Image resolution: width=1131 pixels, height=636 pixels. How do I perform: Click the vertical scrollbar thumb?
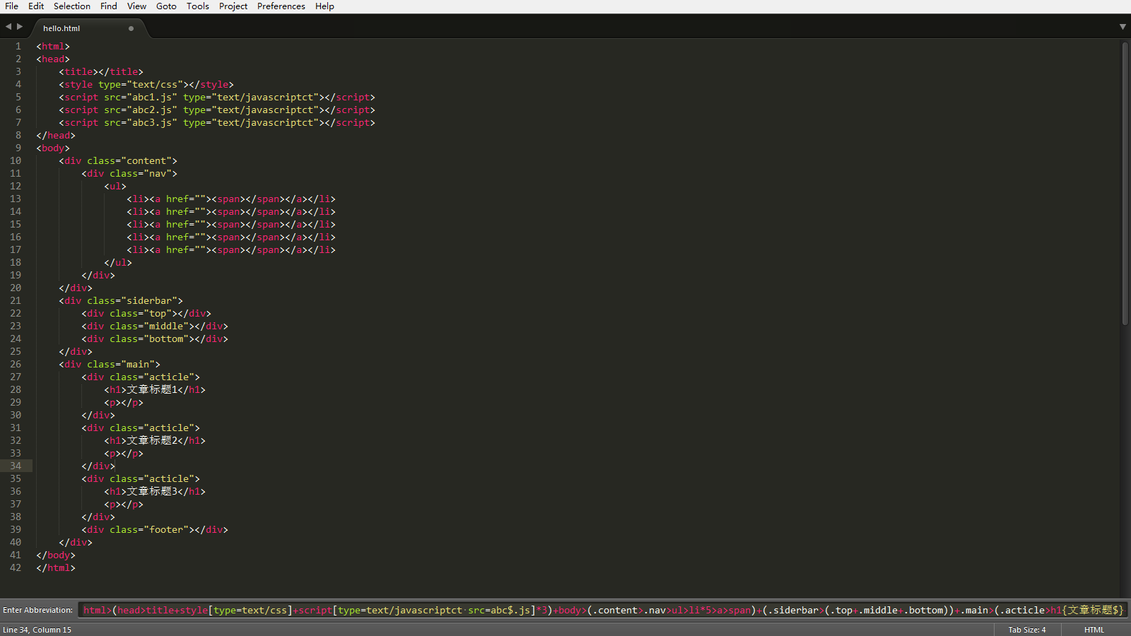point(1125,184)
